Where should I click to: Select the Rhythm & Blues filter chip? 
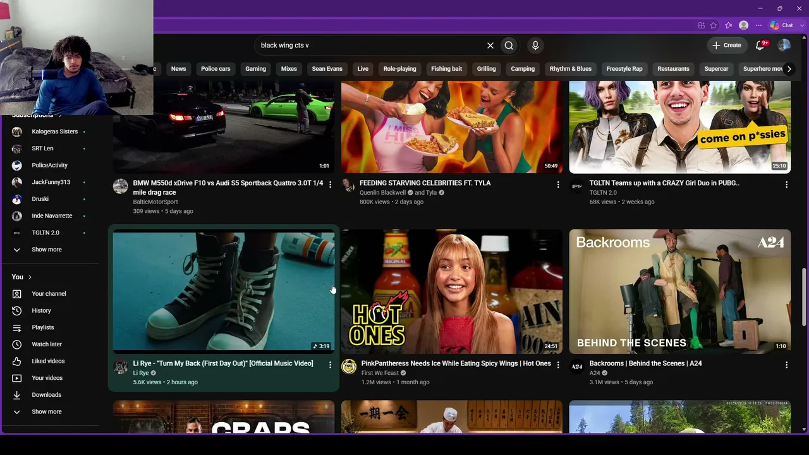570,69
